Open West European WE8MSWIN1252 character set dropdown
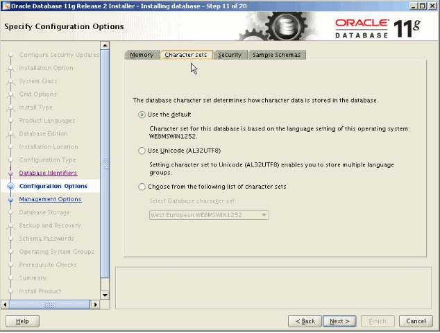 click(209, 215)
